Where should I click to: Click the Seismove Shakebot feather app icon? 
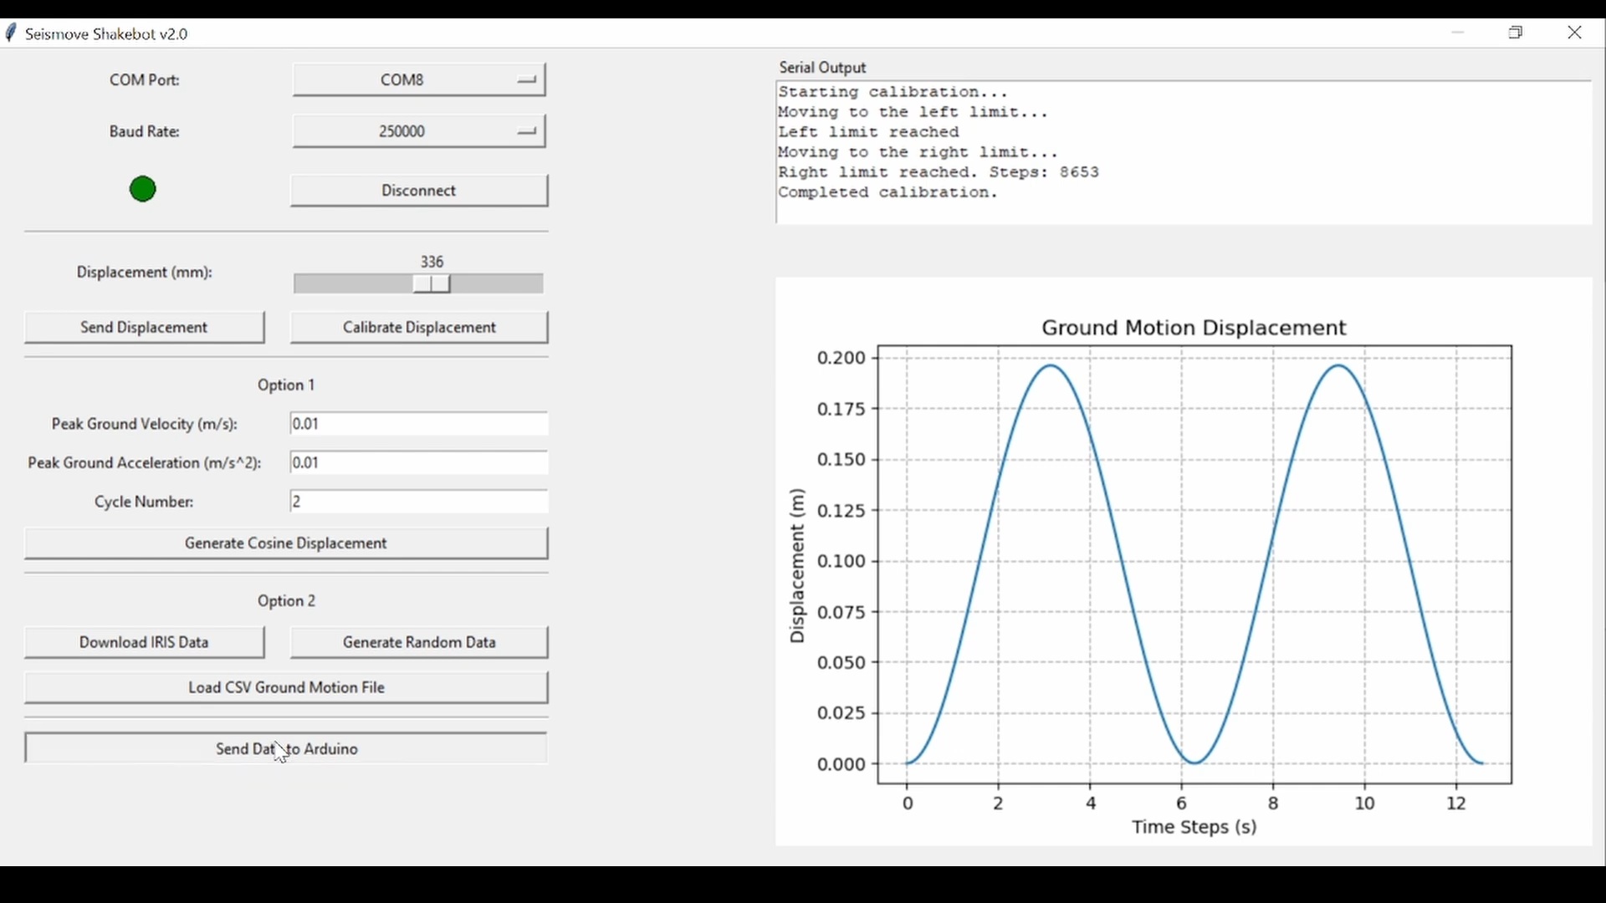click(11, 33)
